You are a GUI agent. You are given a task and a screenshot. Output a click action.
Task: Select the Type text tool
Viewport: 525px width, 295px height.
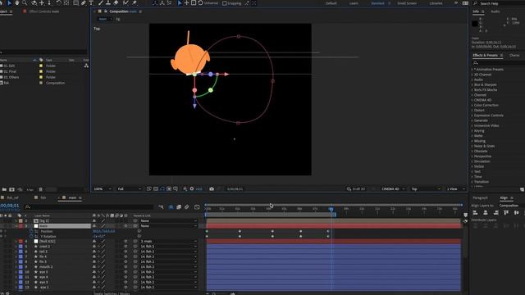[91, 3]
